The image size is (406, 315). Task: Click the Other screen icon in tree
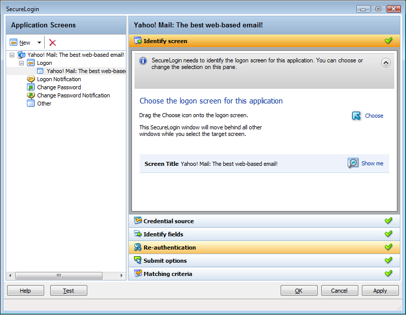31,103
